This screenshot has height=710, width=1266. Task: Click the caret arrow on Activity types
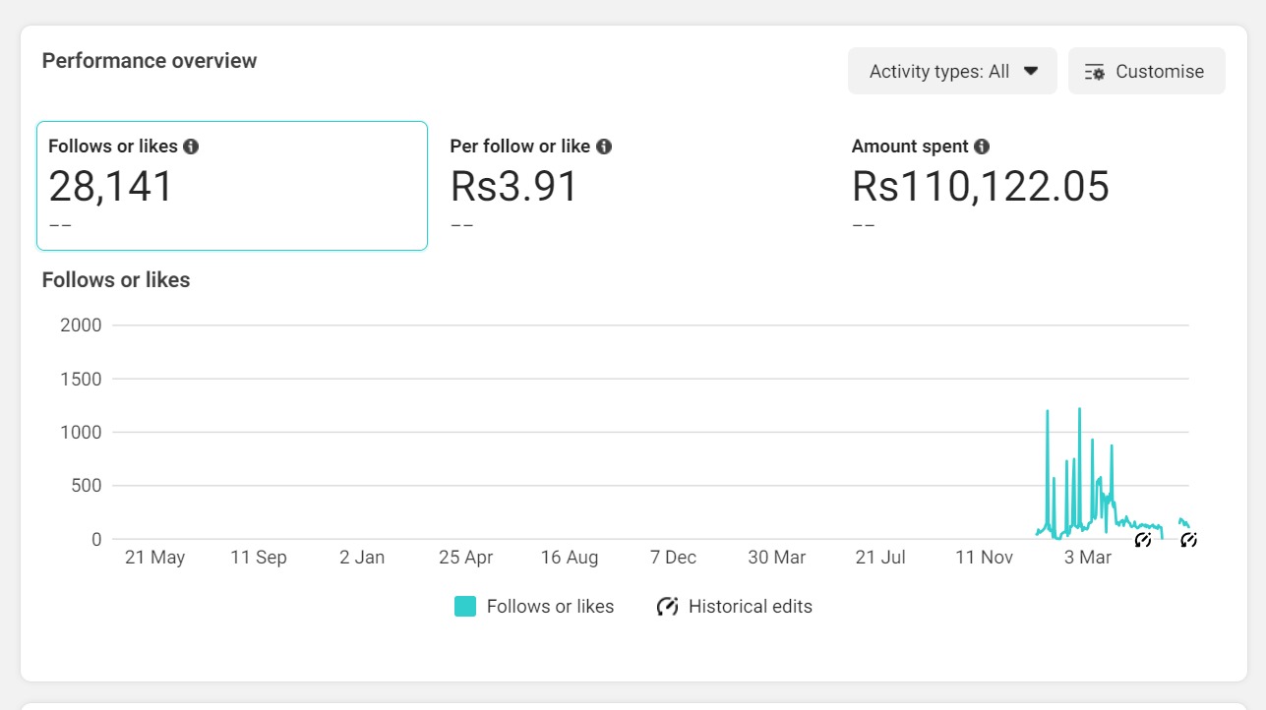pyautogui.click(x=1031, y=71)
